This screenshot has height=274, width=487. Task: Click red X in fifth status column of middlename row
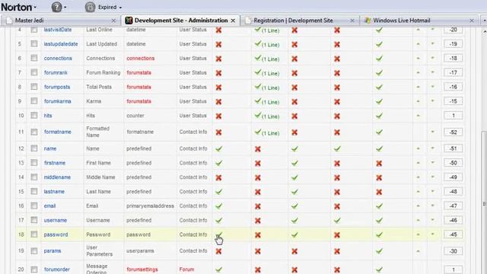pos(379,177)
